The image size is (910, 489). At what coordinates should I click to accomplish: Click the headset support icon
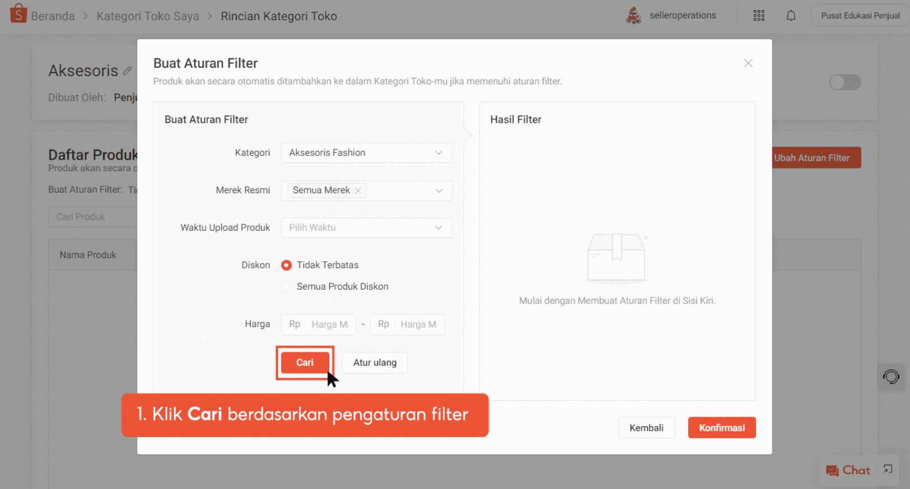[x=891, y=377]
